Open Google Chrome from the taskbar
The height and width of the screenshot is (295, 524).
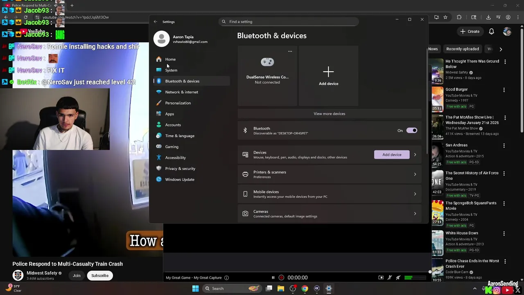[305, 288]
